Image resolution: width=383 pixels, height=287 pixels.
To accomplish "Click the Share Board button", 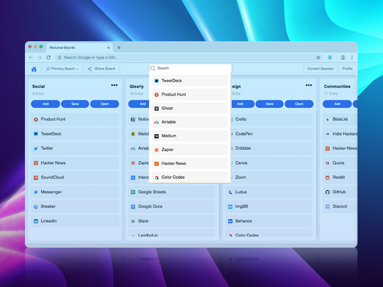I will click(102, 69).
